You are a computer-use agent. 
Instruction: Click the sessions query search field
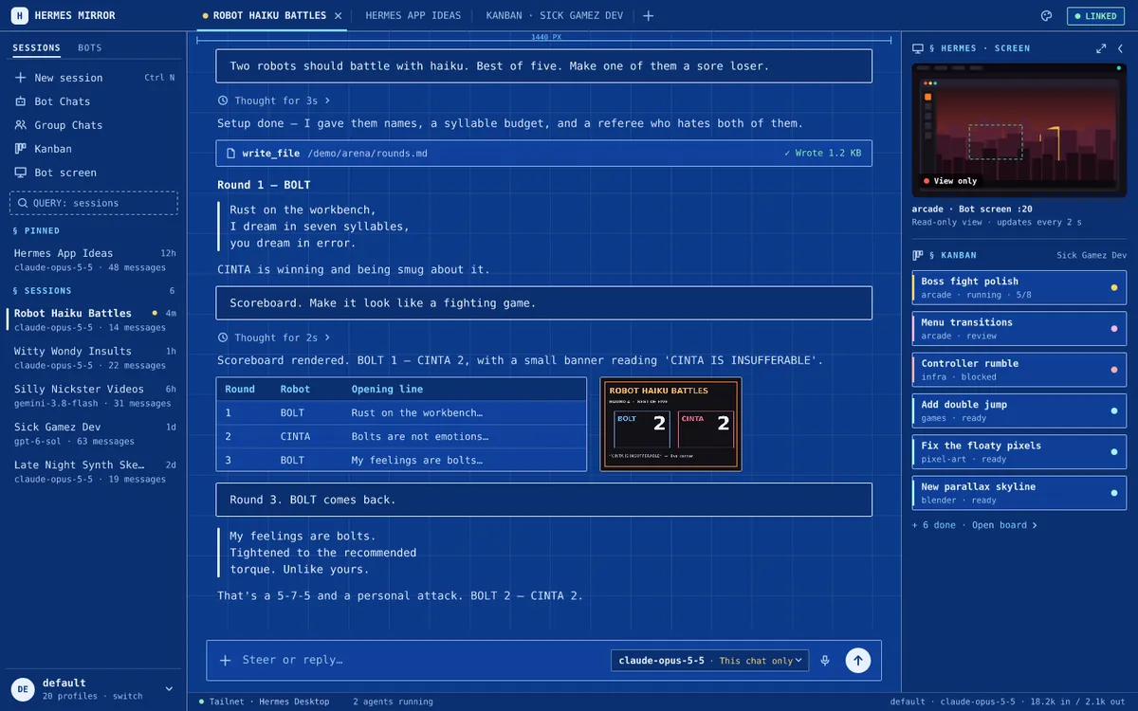pyautogui.click(x=93, y=203)
